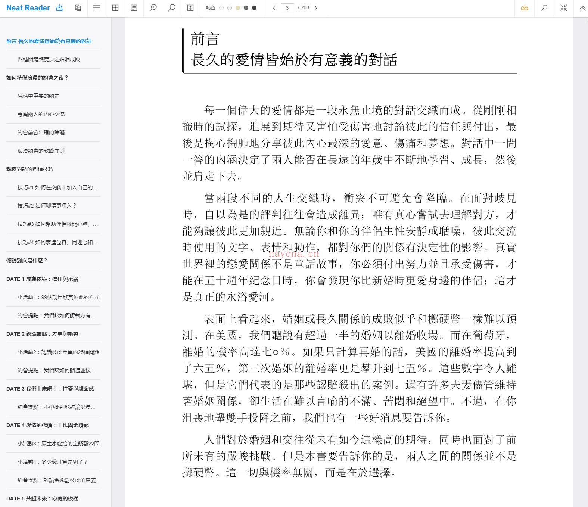
Task: Open chapter 親密對話的四種技巧
Action: (30, 169)
